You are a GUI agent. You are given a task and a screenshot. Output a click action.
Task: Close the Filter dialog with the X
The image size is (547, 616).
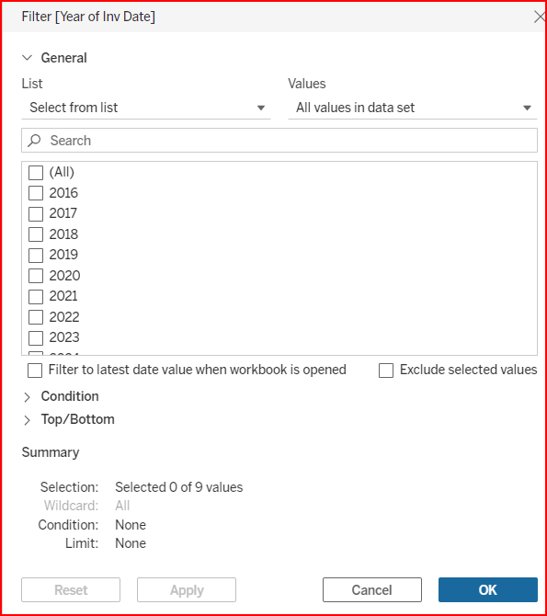540,17
